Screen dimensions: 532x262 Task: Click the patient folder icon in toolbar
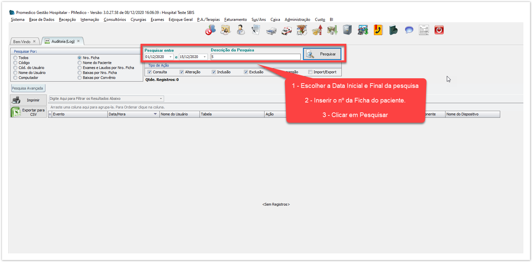[x=225, y=30]
